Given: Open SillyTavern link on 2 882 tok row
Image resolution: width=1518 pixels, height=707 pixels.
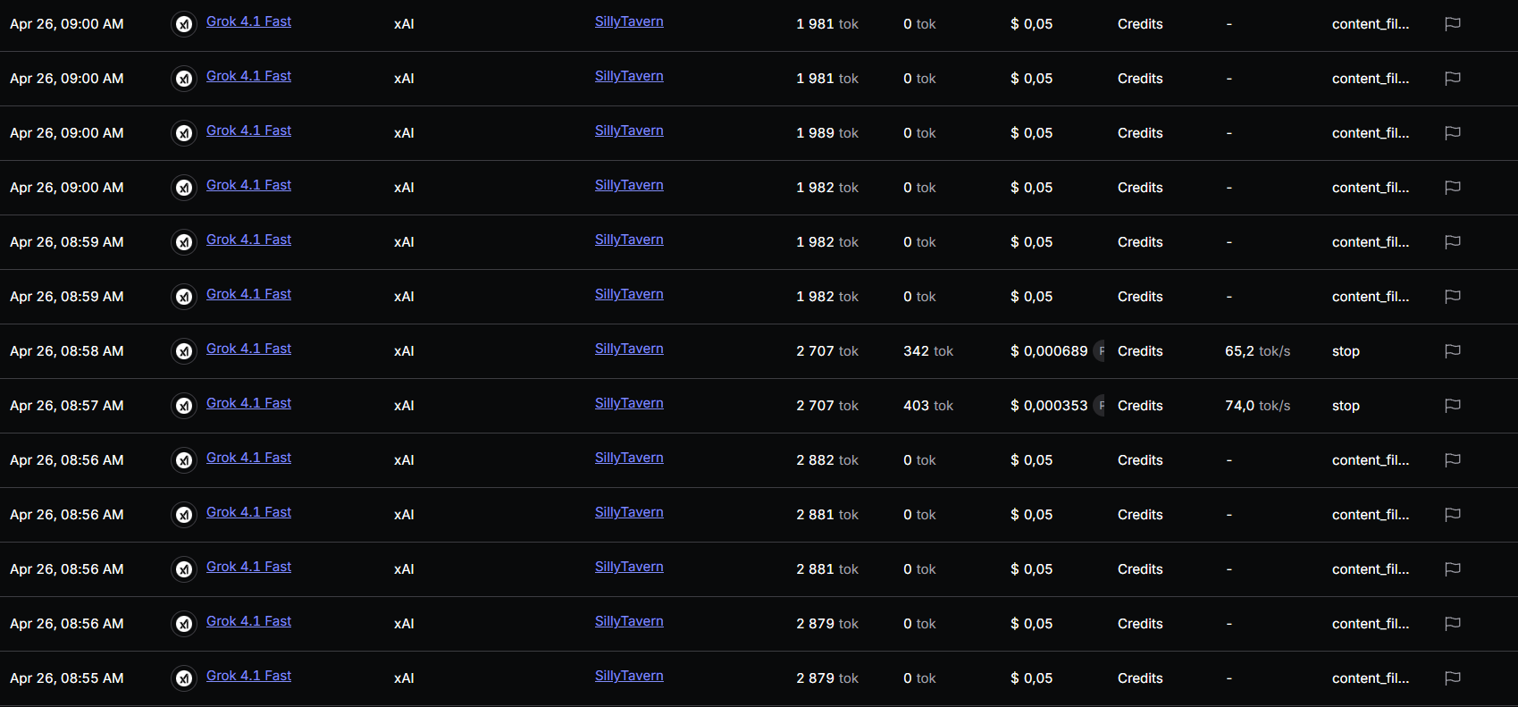Looking at the screenshot, I should point(629,458).
